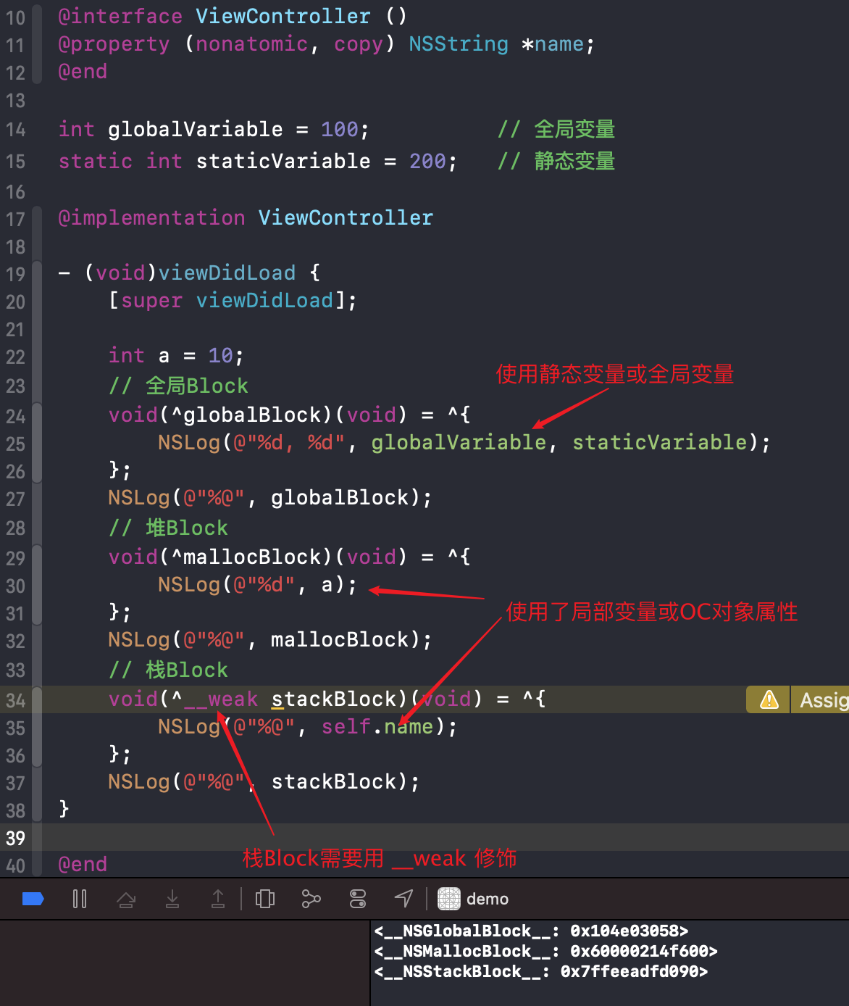Click the 堆Block comment on line 28

[168, 528]
